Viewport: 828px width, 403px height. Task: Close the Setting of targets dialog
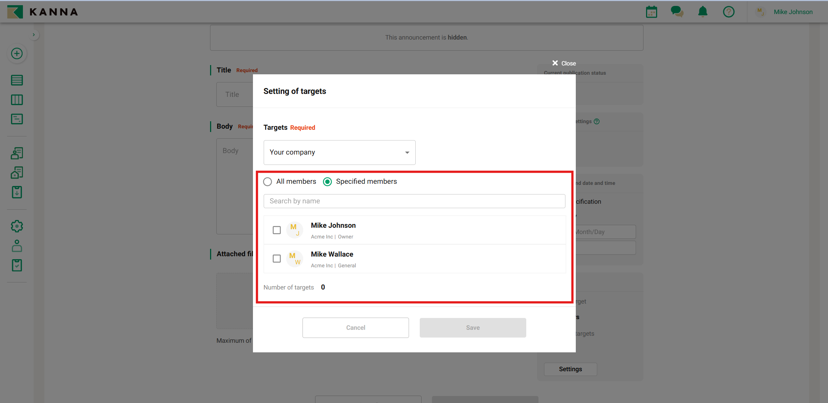[x=564, y=63]
